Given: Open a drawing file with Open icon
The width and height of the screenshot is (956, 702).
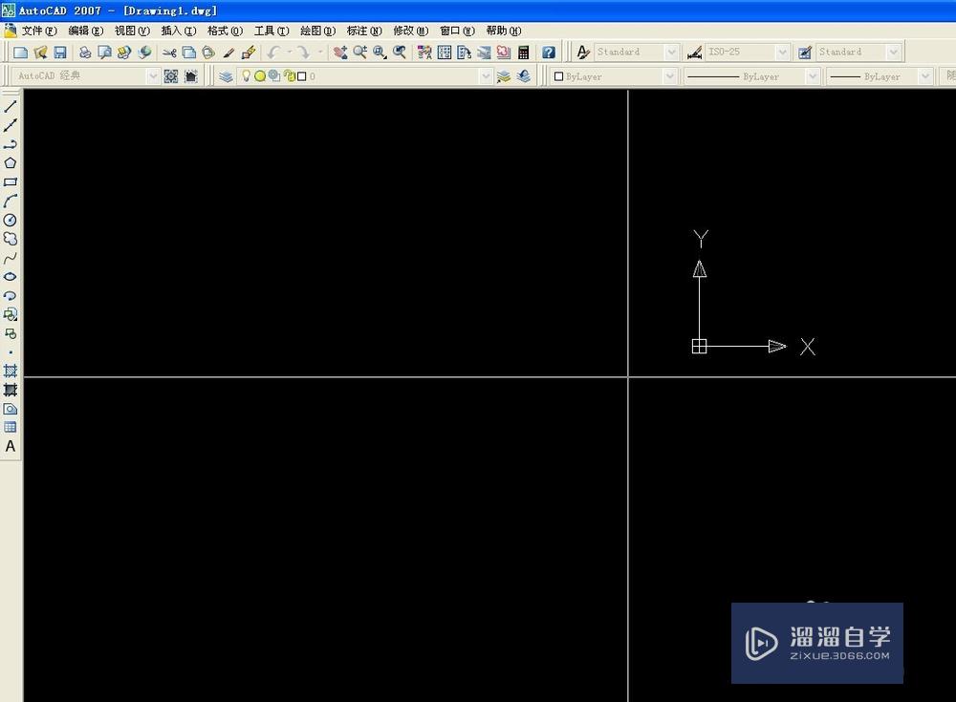Looking at the screenshot, I should click(x=38, y=52).
